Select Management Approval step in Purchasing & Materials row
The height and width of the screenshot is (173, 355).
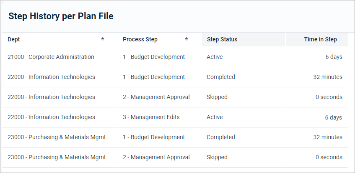156,158
